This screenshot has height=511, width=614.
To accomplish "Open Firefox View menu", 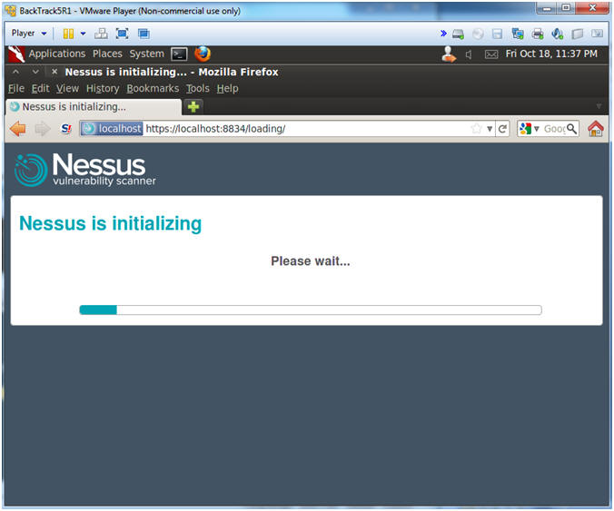I will click(67, 88).
